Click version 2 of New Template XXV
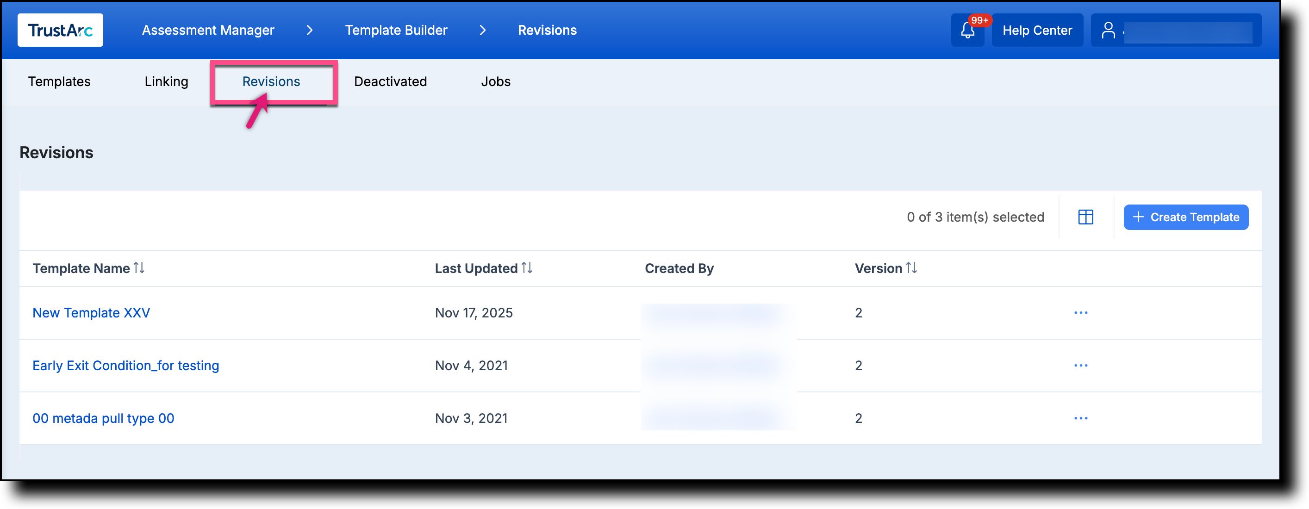Image resolution: width=1309 pixels, height=509 pixels. coord(858,313)
